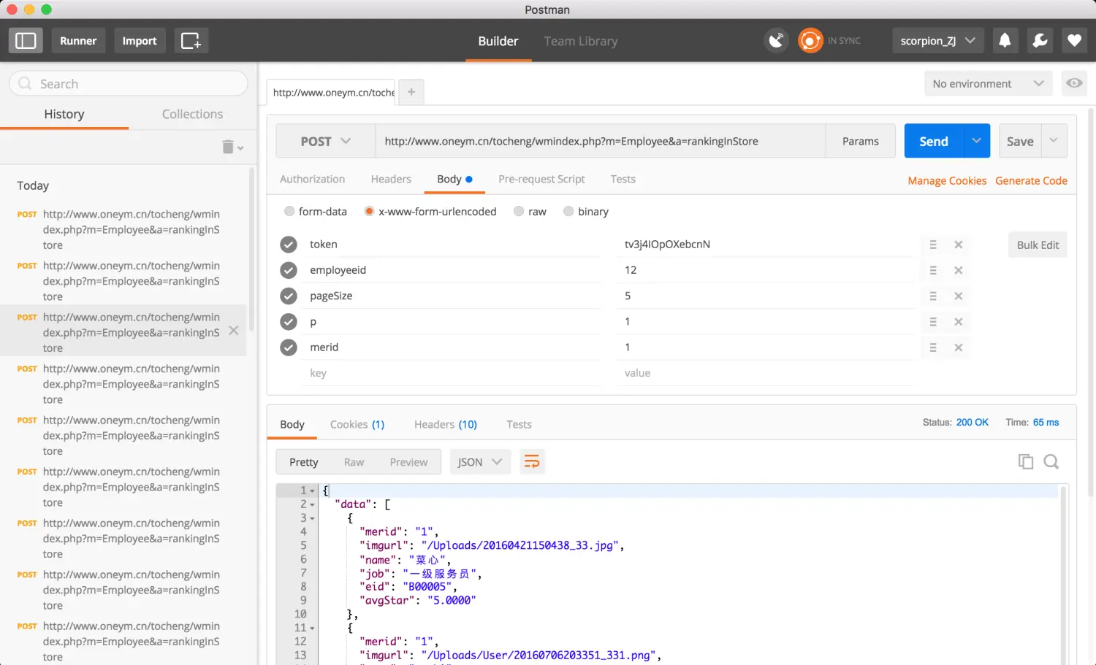
Task: Remove the highlighted history entry with X
Action: (234, 331)
